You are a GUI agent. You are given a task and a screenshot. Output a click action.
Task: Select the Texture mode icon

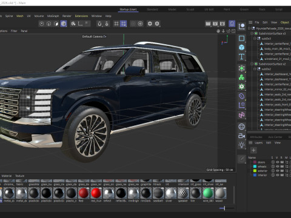click(x=73, y=24)
